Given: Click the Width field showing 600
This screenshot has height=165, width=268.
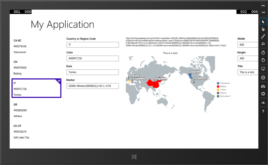Looking at the screenshot, I should click(x=248, y=45).
